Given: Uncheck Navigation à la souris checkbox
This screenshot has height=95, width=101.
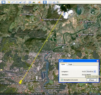Looking at the screenshot, I should pos(62,80).
